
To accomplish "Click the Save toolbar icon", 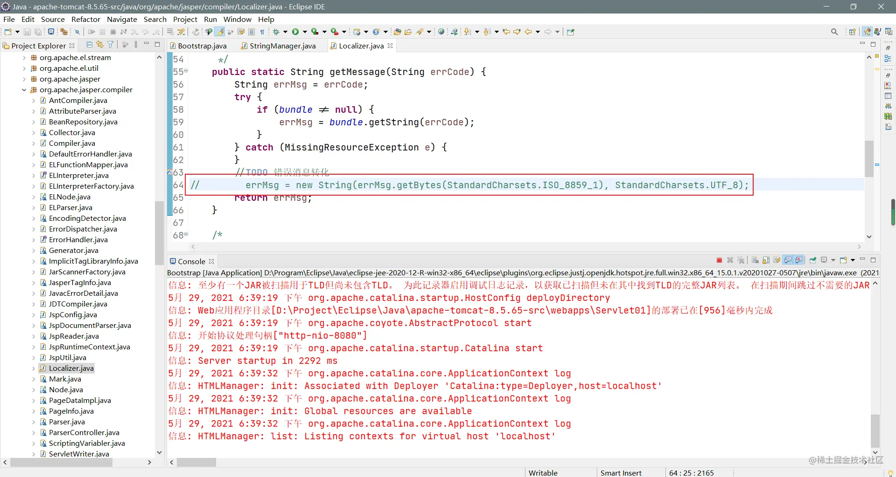I will pos(27,32).
